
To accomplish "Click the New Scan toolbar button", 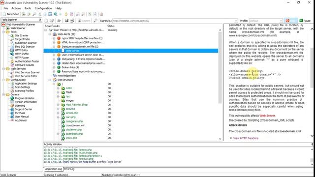I will point(11,14).
